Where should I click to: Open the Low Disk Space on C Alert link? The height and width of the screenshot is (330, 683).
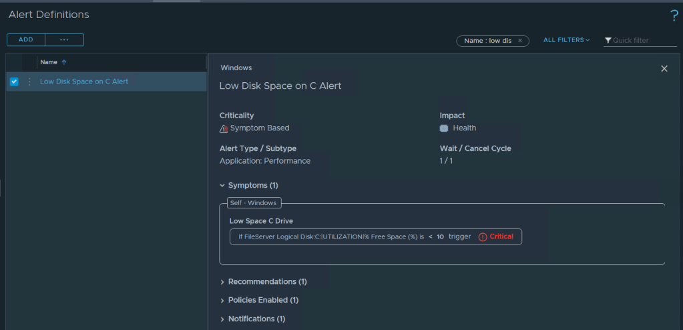84,81
